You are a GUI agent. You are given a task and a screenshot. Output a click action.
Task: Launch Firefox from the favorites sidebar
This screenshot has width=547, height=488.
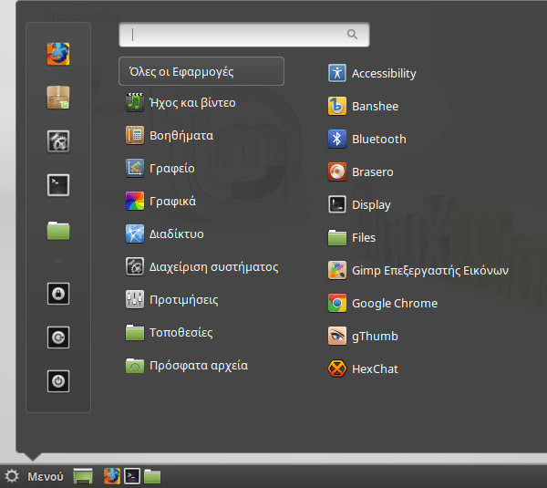click(x=58, y=54)
